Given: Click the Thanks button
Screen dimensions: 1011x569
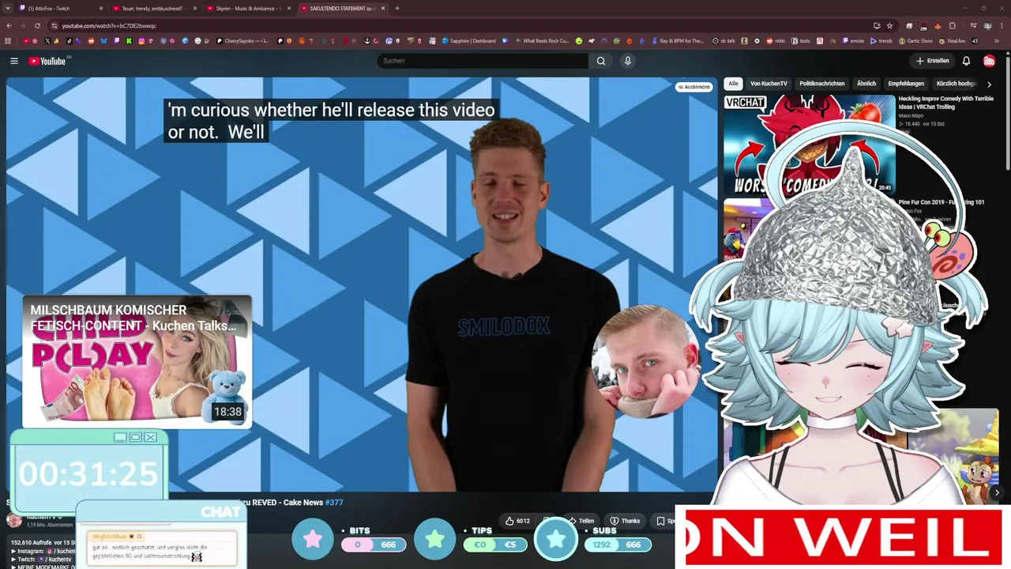Looking at the screenshot, I should [x=625, y=521].
